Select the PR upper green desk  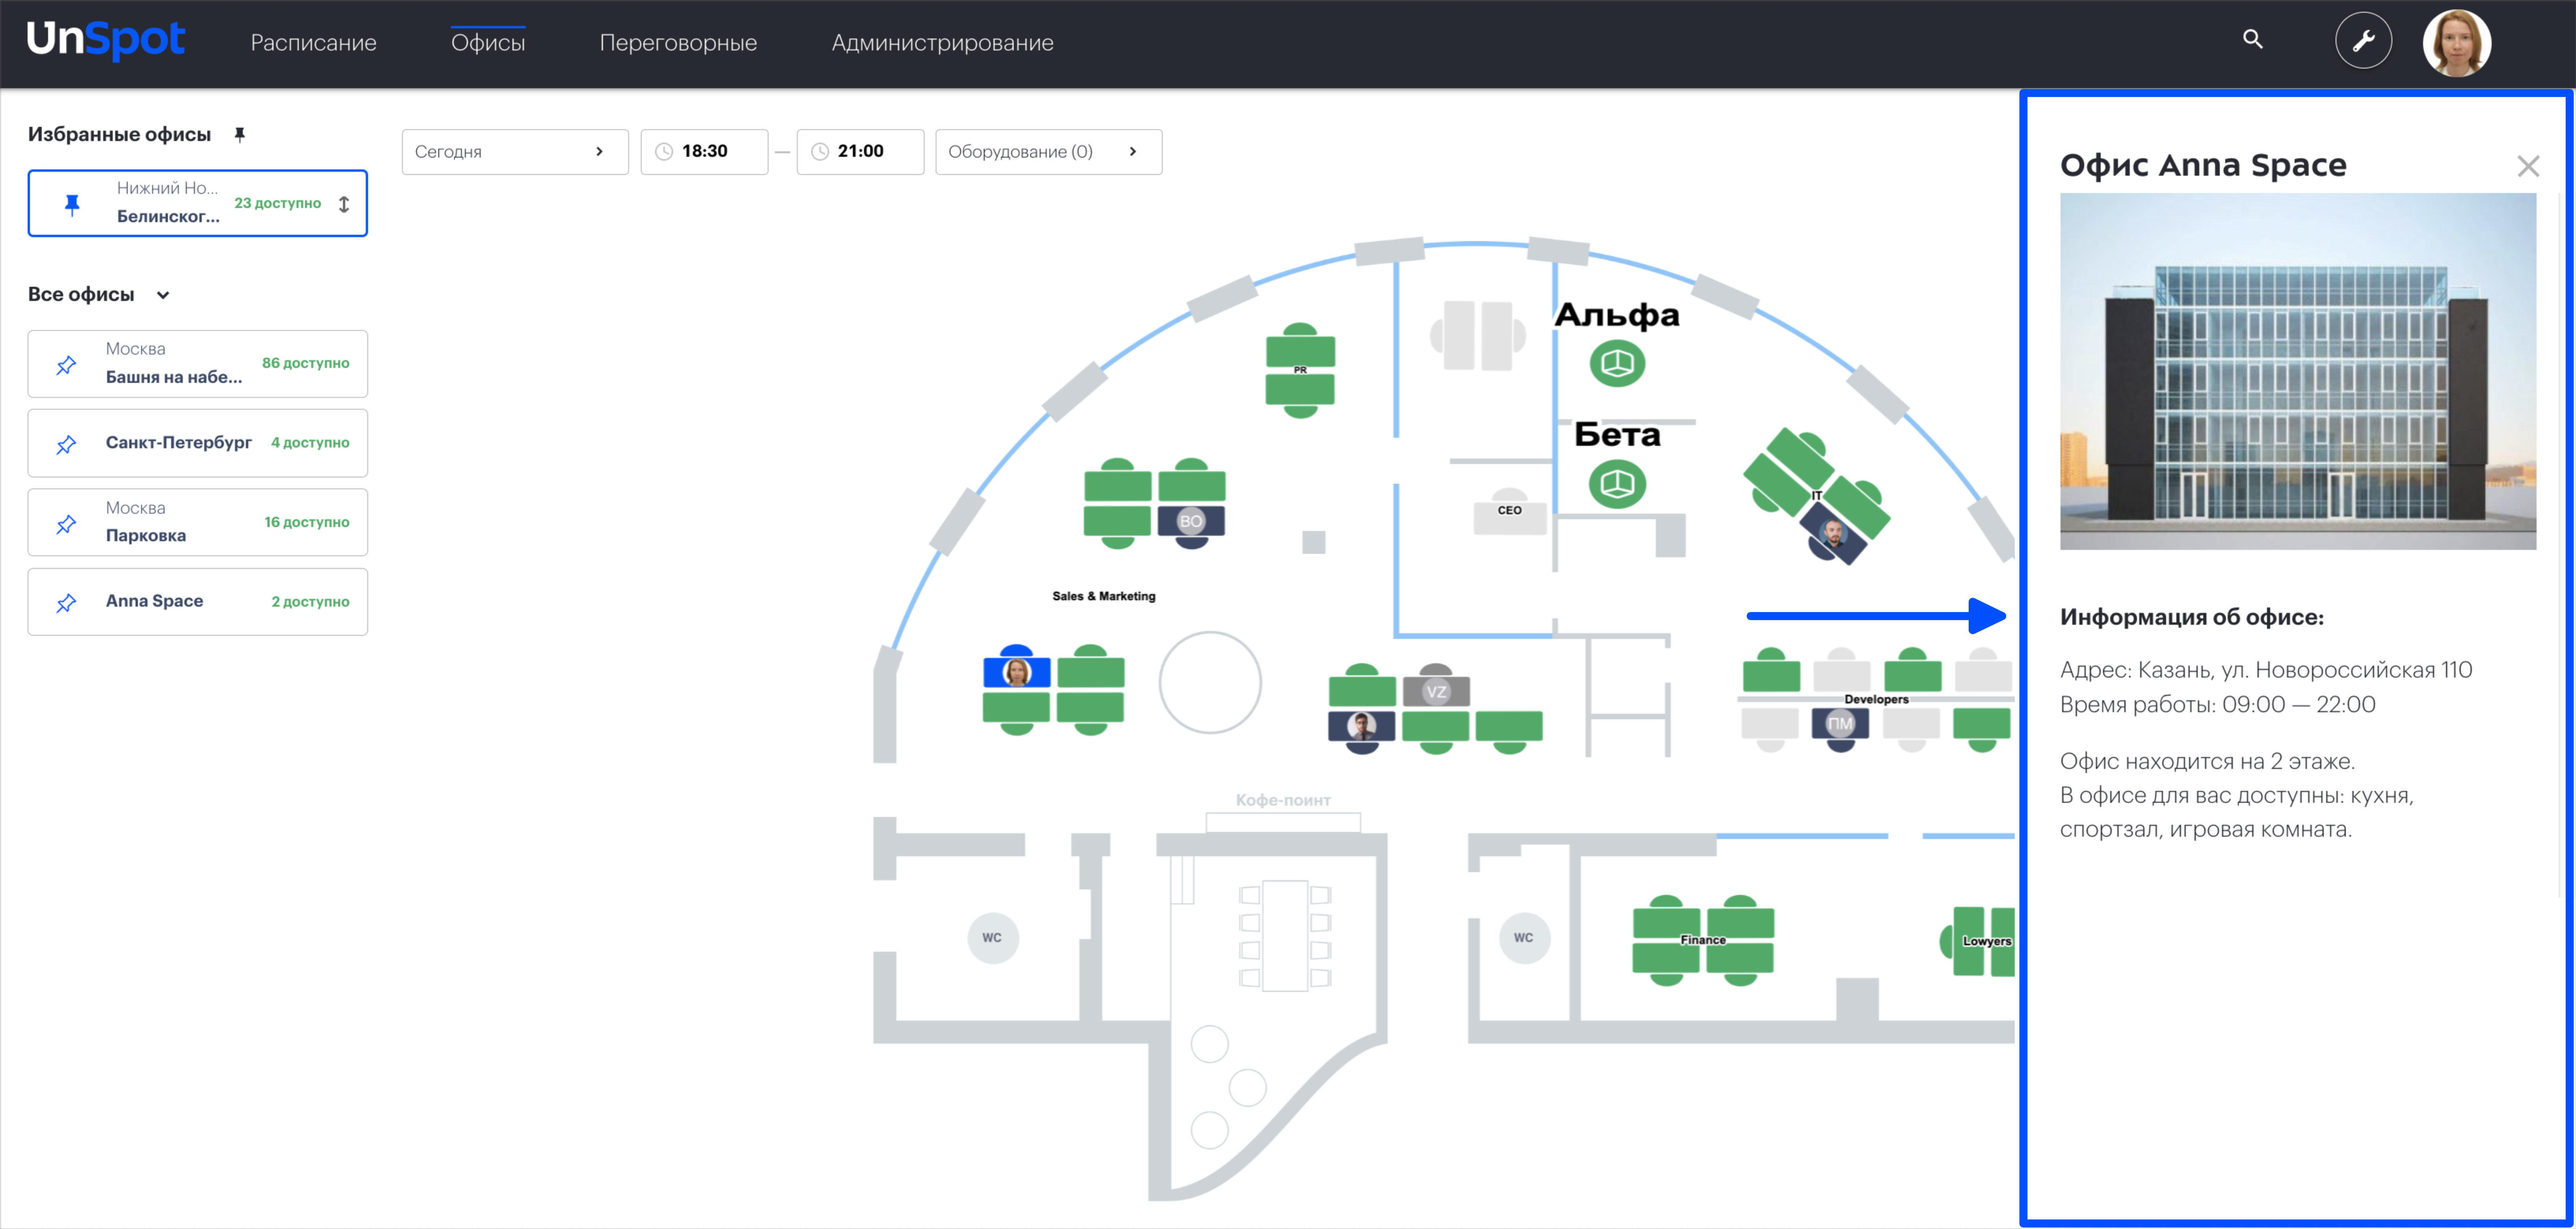coord(1300,347)
